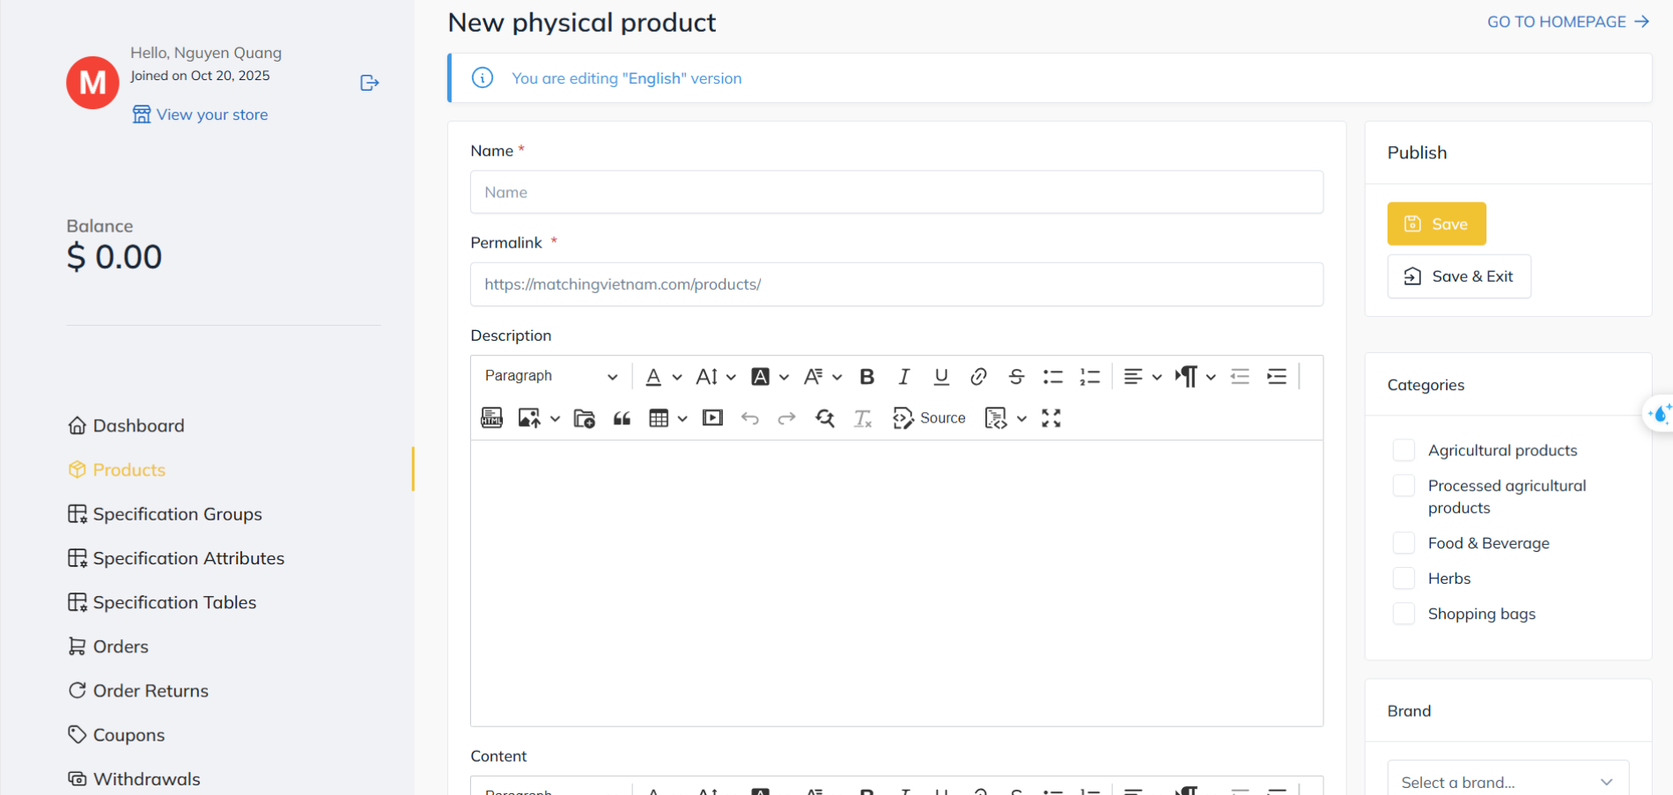
Task: Insert a link using the link icon
Action: [x=977, y=377]
